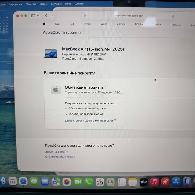The height and width of the screenshot is (195, 195).
Task: Open Notes from the Dock
Action: 133,182
